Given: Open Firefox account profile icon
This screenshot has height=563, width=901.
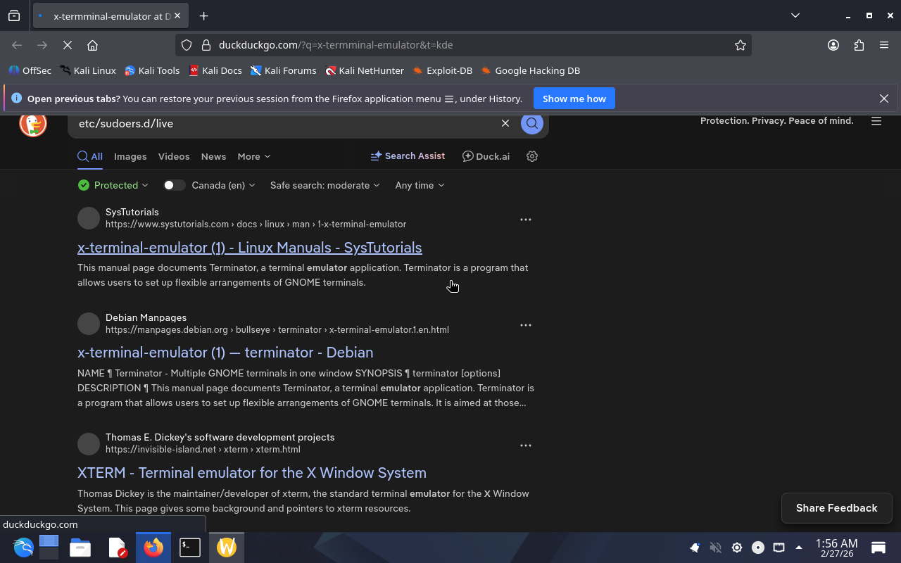Looking at the screenshot, I should (833, 45).
